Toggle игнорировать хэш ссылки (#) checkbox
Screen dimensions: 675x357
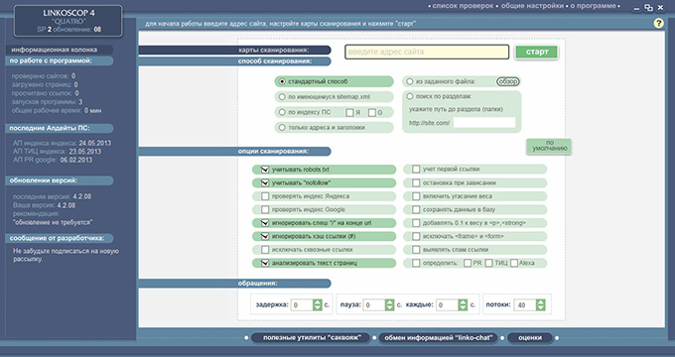coord(265,237)
